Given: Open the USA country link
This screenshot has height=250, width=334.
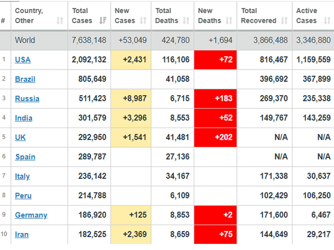Looking at the screenshot, I should click(23, 60).
